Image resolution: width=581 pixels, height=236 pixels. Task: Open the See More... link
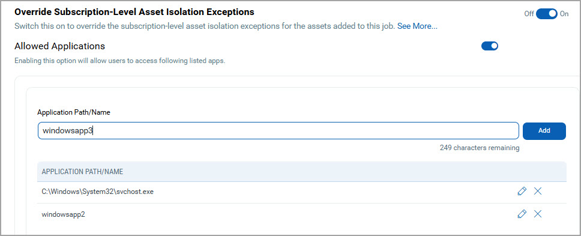[x=417, y=26]
